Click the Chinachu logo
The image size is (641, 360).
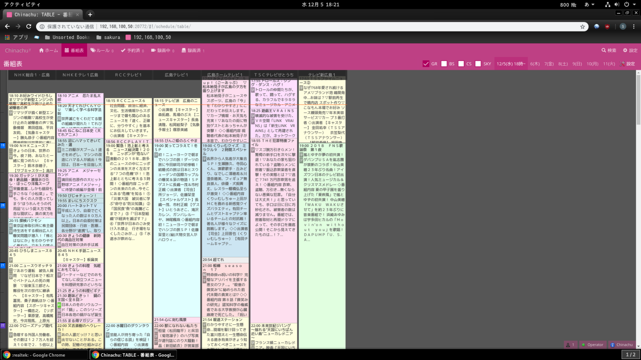pos(18,50)
